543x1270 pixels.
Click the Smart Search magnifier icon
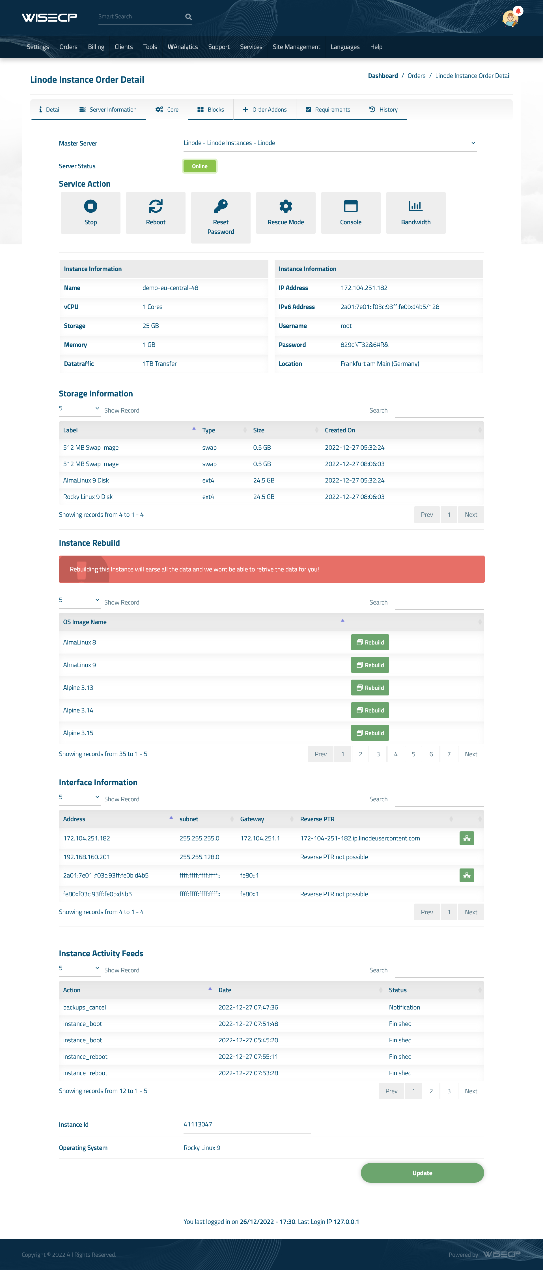tap(188, 17)
